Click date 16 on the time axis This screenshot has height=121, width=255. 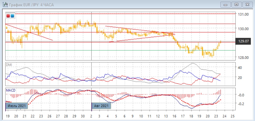coord(174,116)
